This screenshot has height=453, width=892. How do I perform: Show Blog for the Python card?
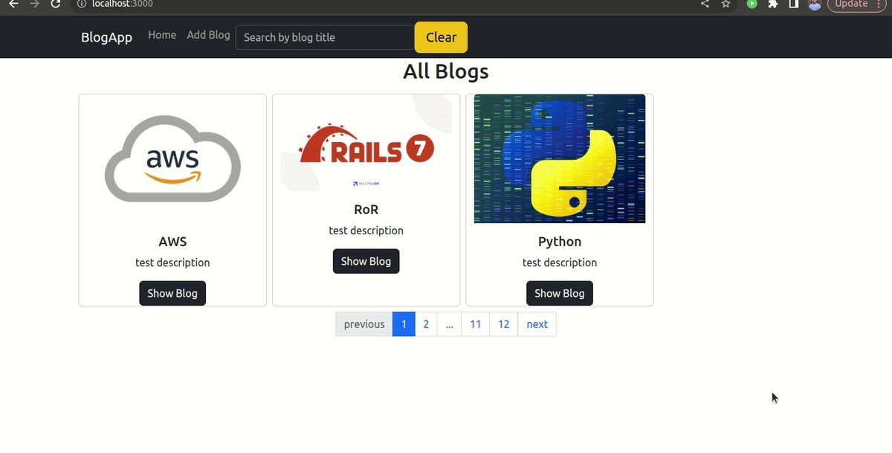coord(560,293)
